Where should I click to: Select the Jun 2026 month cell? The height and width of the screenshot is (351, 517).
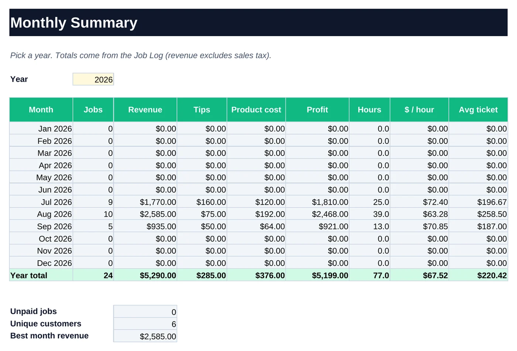41,190
